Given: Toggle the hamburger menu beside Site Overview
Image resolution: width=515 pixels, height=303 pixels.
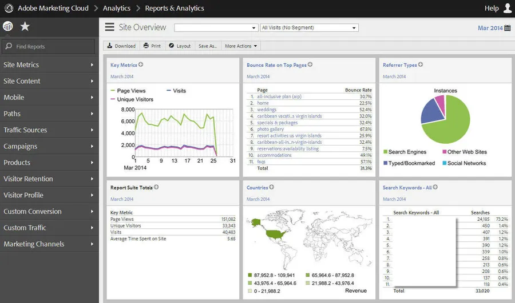Looking at the screenshot, I should click(109, 27).
